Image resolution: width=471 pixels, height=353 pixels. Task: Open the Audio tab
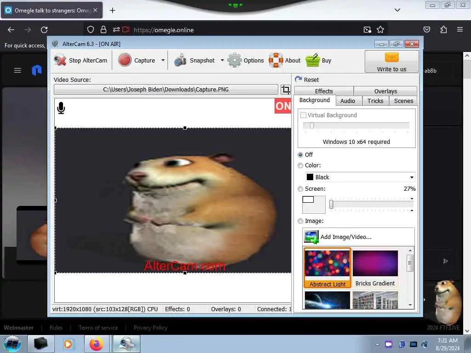(x=348, y=101)
